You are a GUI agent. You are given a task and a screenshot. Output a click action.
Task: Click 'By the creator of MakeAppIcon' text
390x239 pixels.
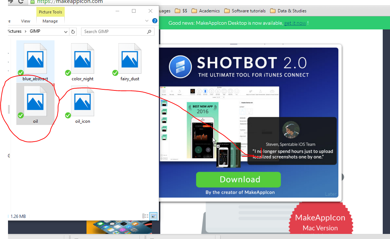(240, 192)
